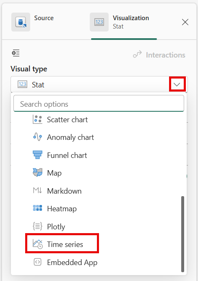This screenshot has height=281, width=198.
Task: Open the Stat visual type combo box
Action: (99, 84)
